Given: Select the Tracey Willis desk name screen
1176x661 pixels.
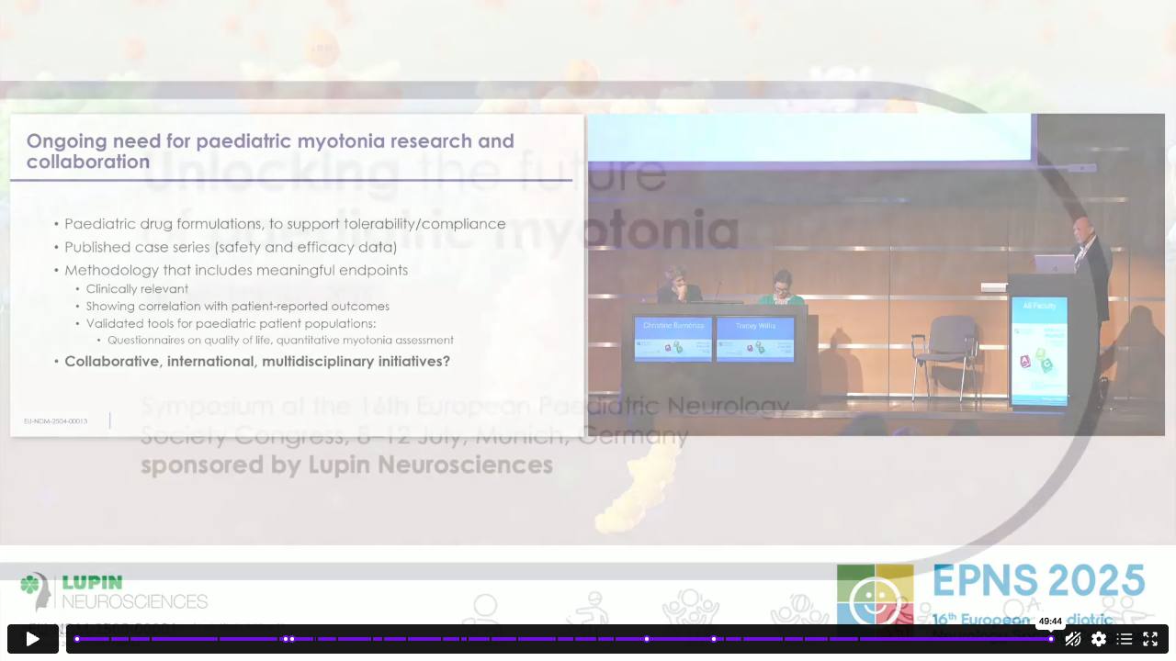Looking at the screenshot, I should click(755, 338).
